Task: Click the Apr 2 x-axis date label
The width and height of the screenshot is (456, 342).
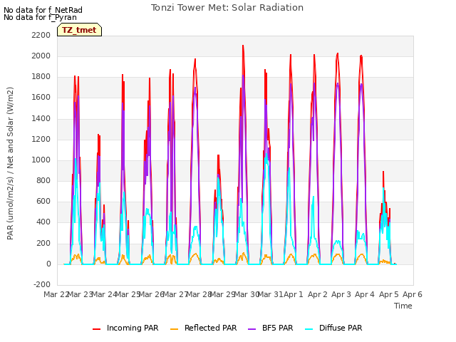Action: click(x=317, y=294)
